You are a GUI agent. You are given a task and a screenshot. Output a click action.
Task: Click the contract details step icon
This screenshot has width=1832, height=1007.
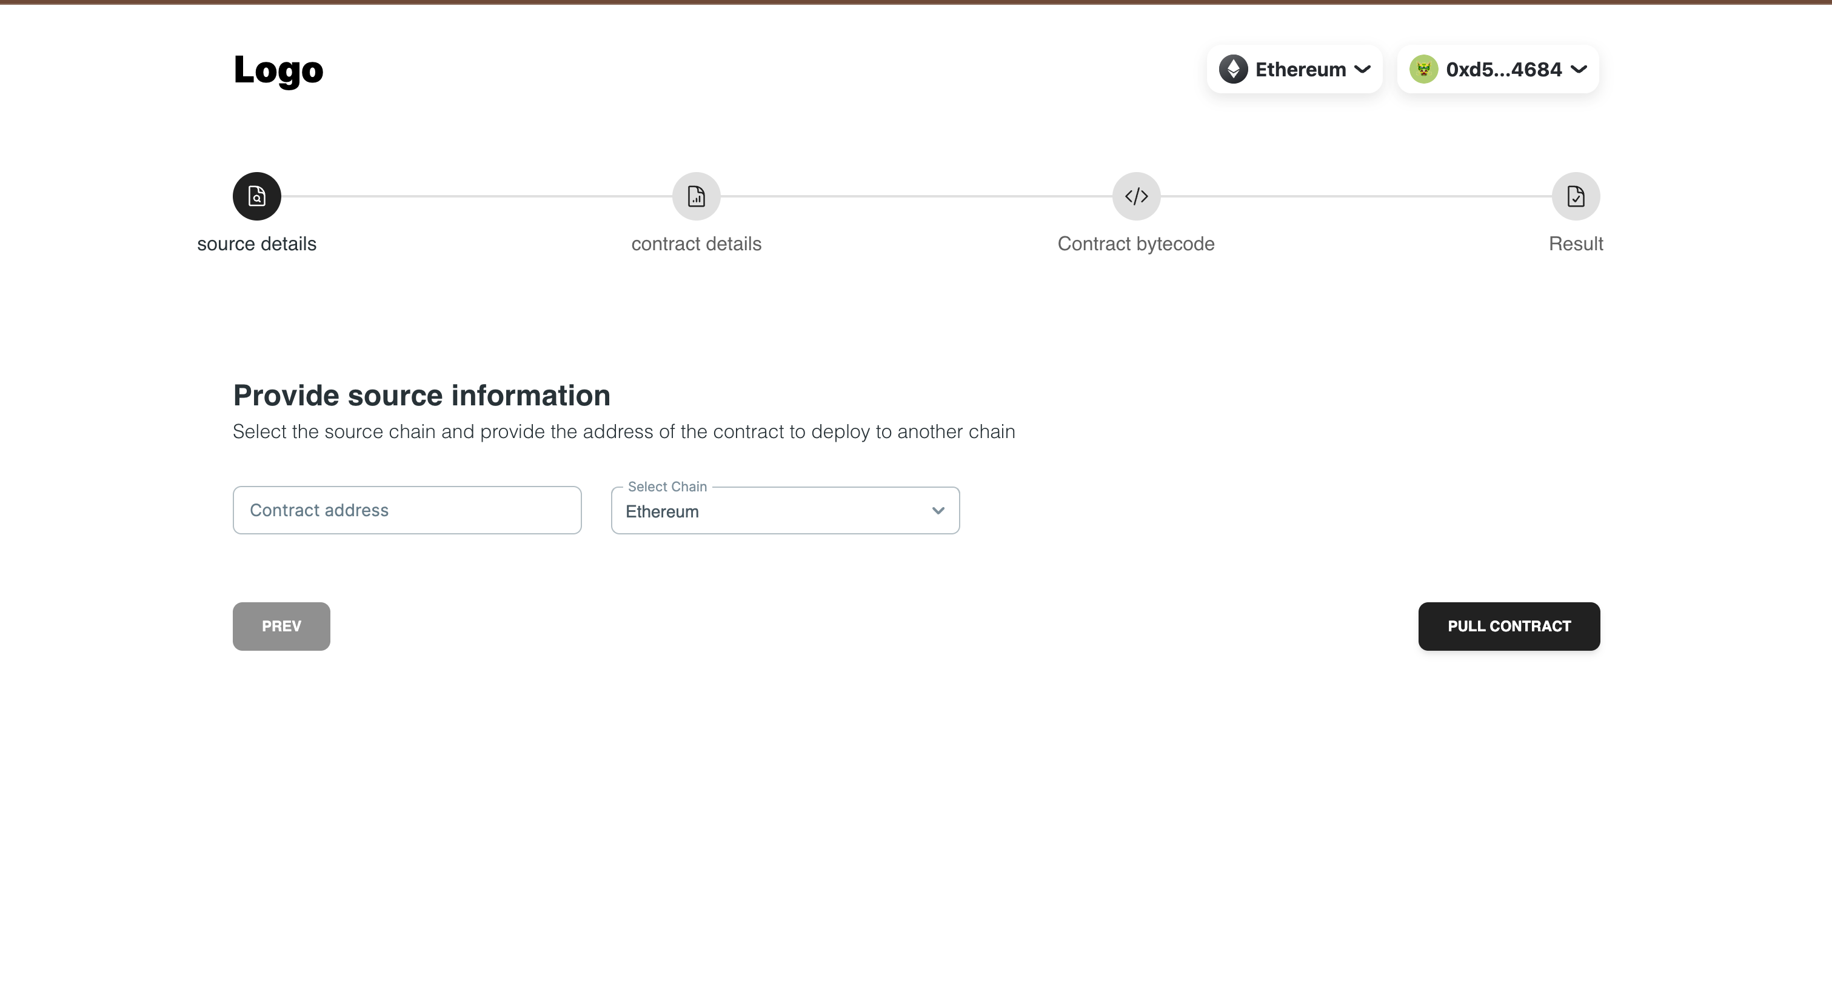point(697,196)
